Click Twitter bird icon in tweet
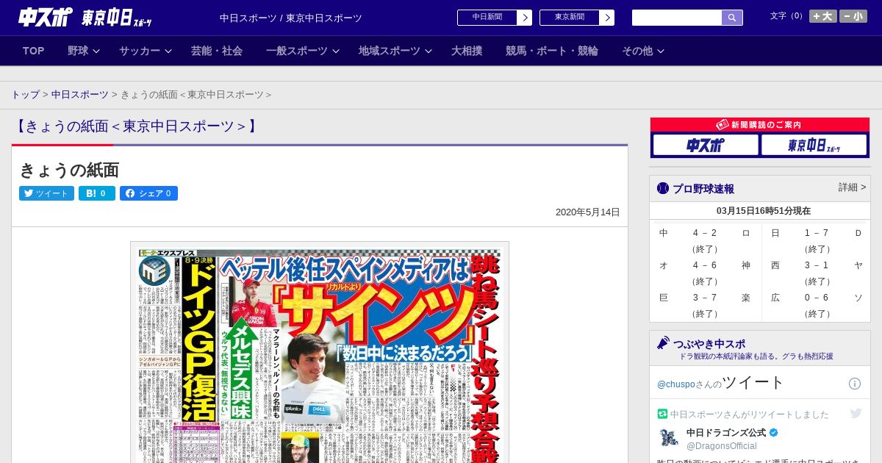The width and height of the screenshot is (882, 463). pos(856,414)
